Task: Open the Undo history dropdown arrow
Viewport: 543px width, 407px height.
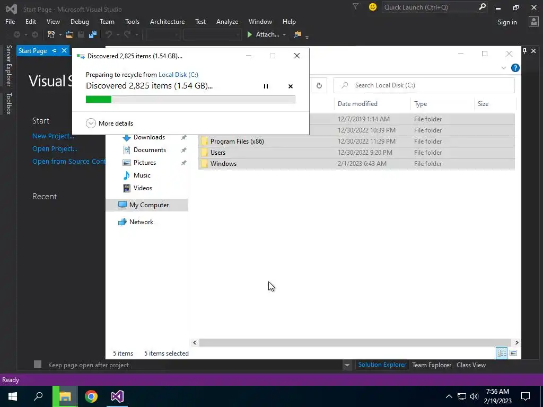Action: pyautogui.click(x=118, y=35)
